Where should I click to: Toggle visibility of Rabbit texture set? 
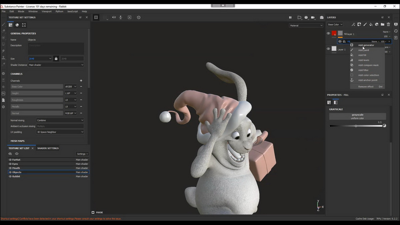click(10, 176)
